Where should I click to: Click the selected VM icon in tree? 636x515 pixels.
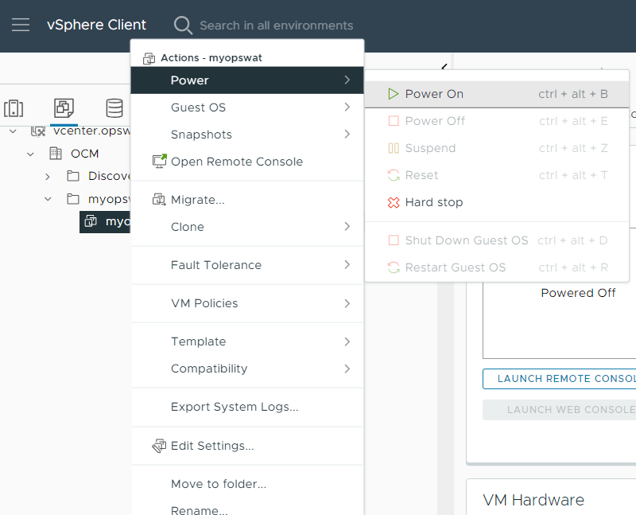pyautogui.click(x=91, y=221)
